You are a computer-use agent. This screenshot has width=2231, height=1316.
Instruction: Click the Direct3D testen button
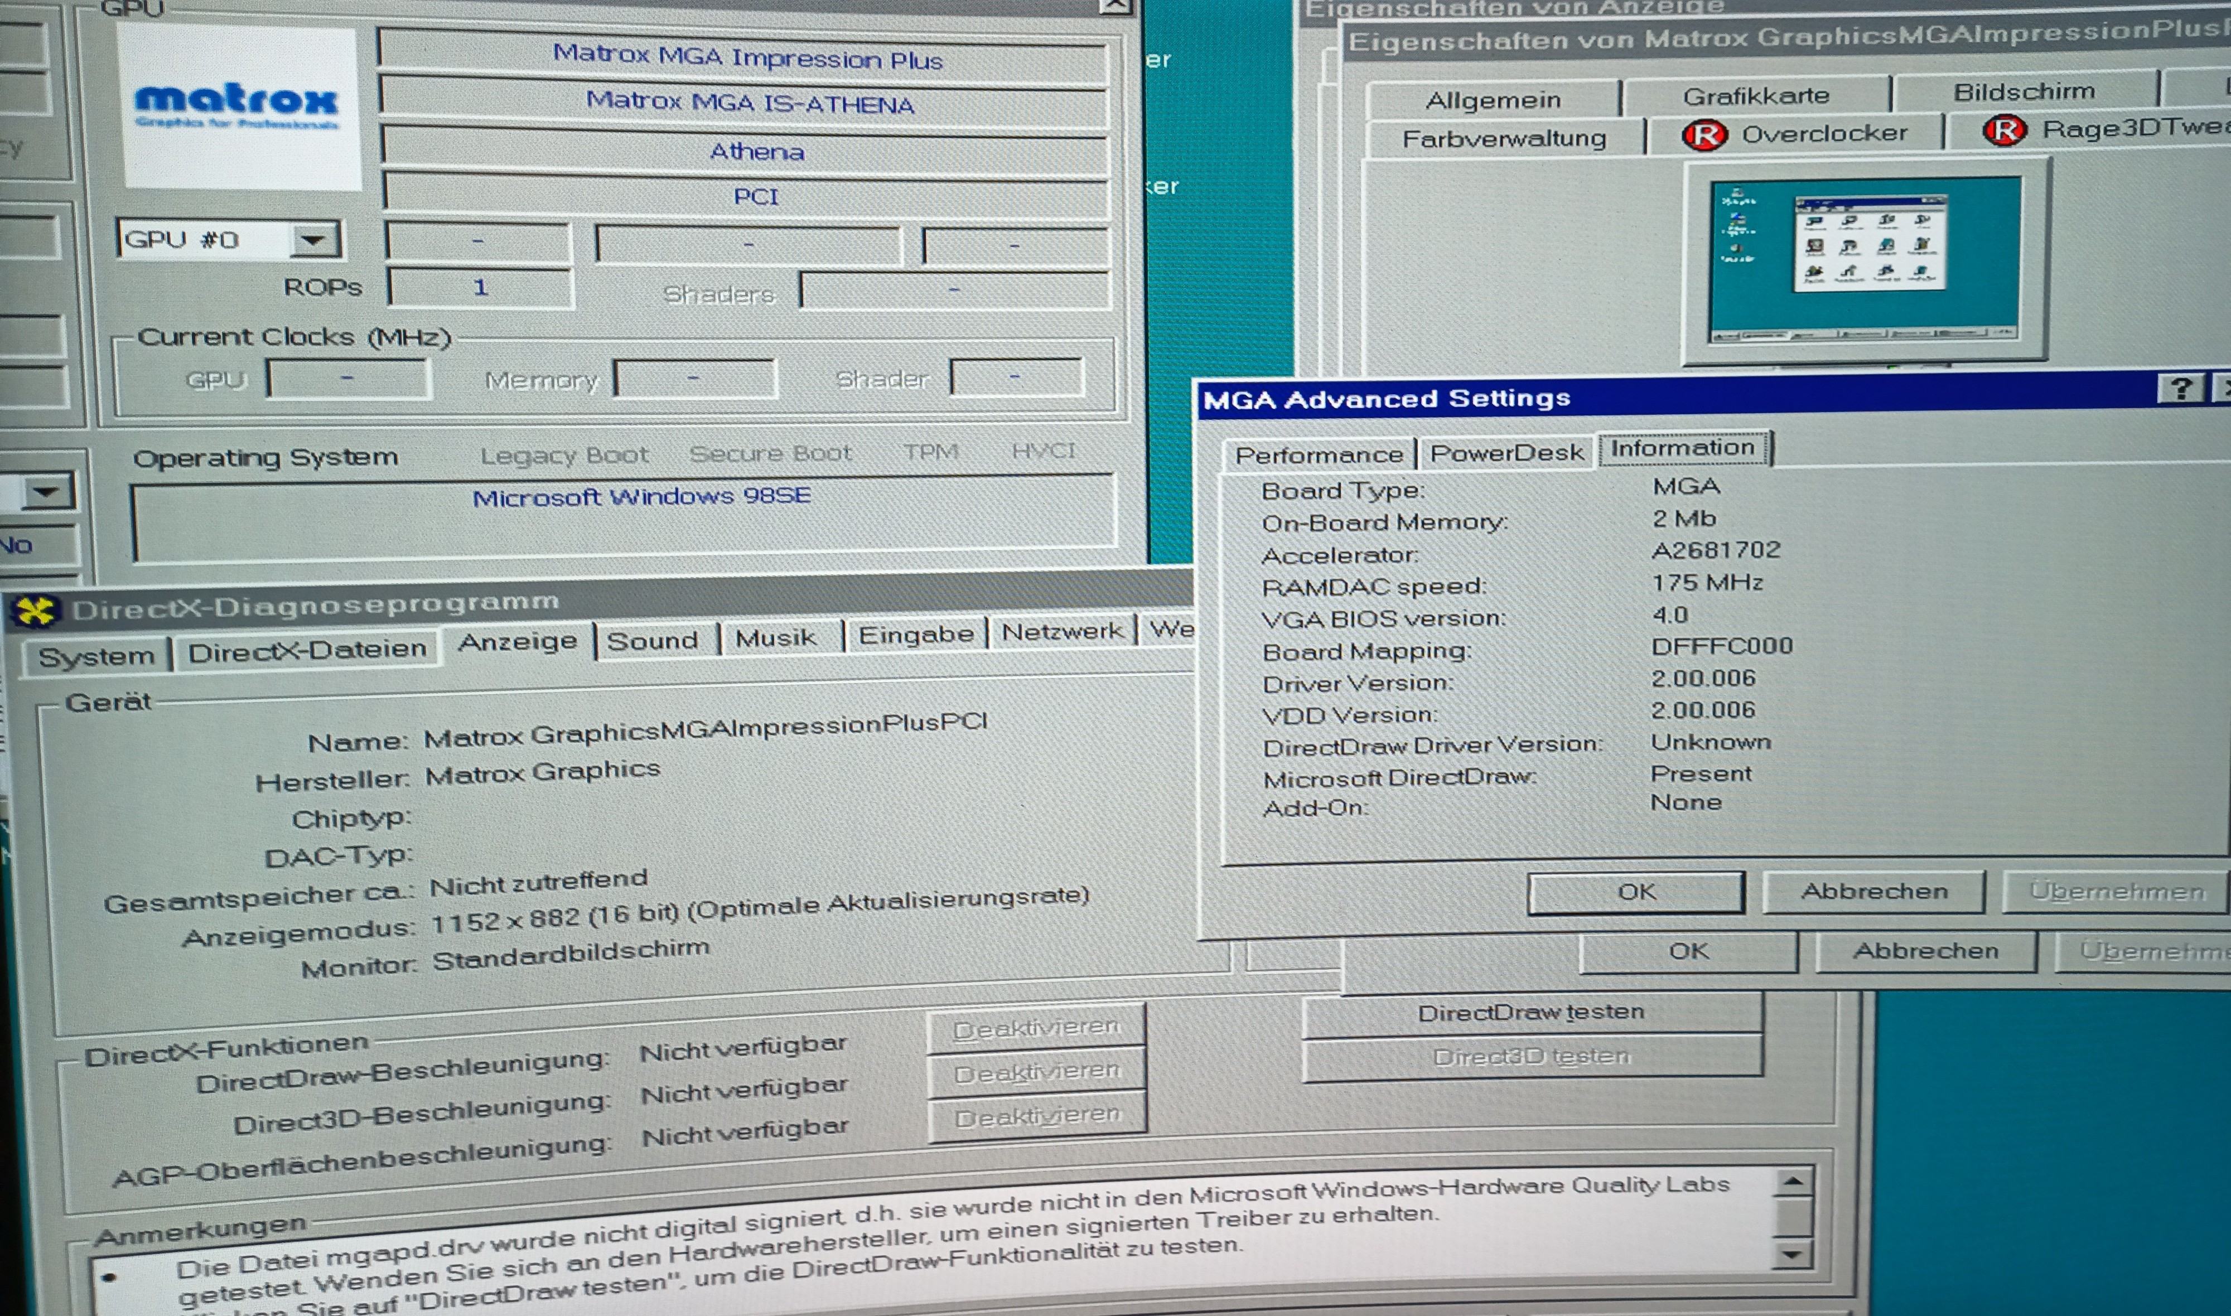pos(1532,1056)
